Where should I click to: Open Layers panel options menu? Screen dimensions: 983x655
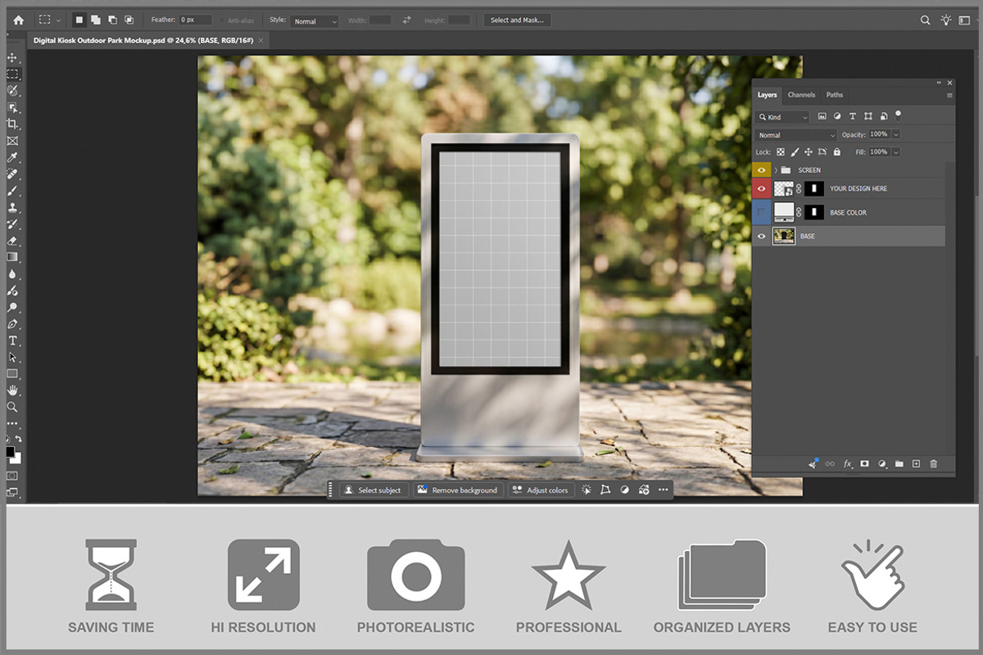949,95
